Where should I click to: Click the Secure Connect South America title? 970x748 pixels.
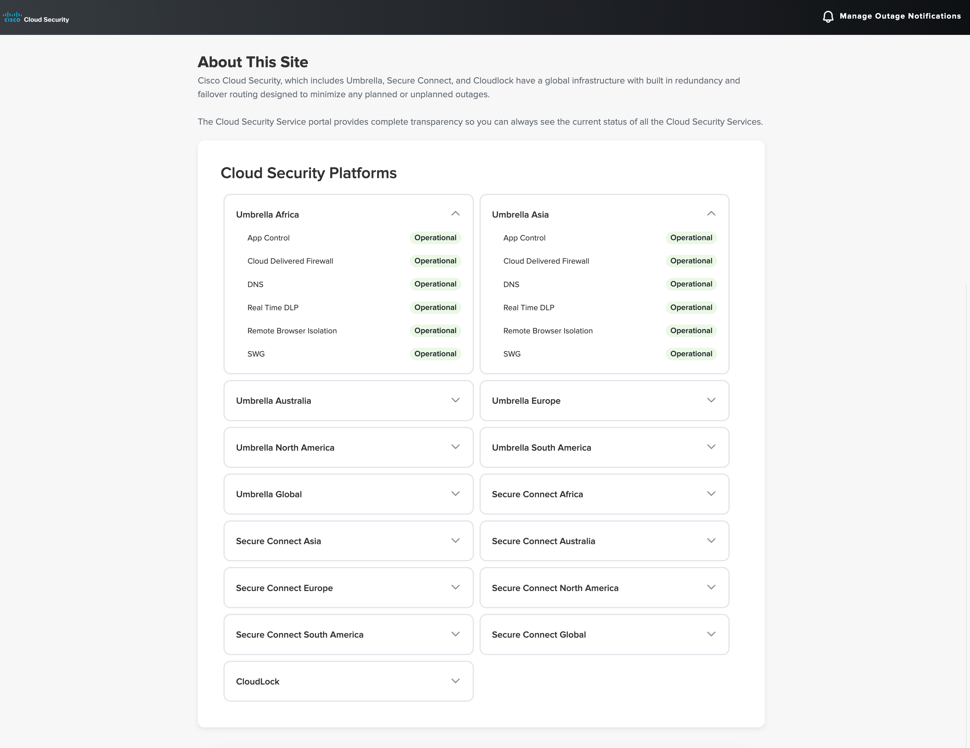[300, 635]
